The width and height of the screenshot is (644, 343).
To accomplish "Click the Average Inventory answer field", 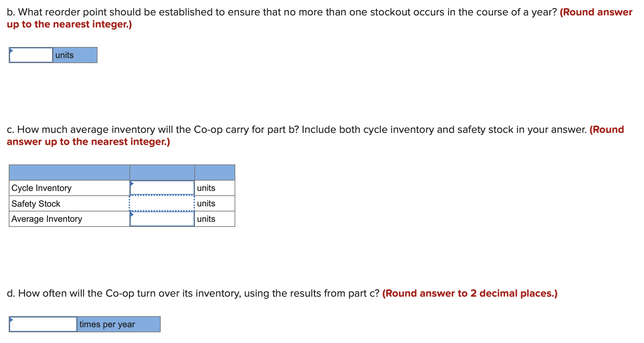I will pyautogui.click(x=162, y=219).
